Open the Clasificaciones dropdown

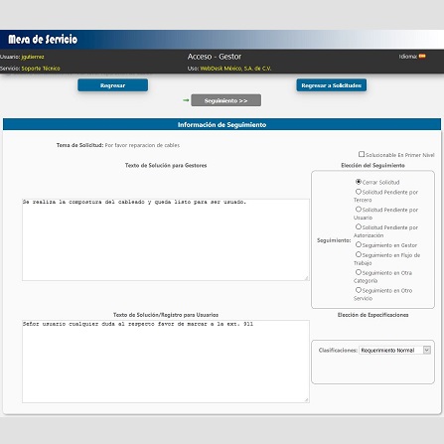click(x=394, y=350)
